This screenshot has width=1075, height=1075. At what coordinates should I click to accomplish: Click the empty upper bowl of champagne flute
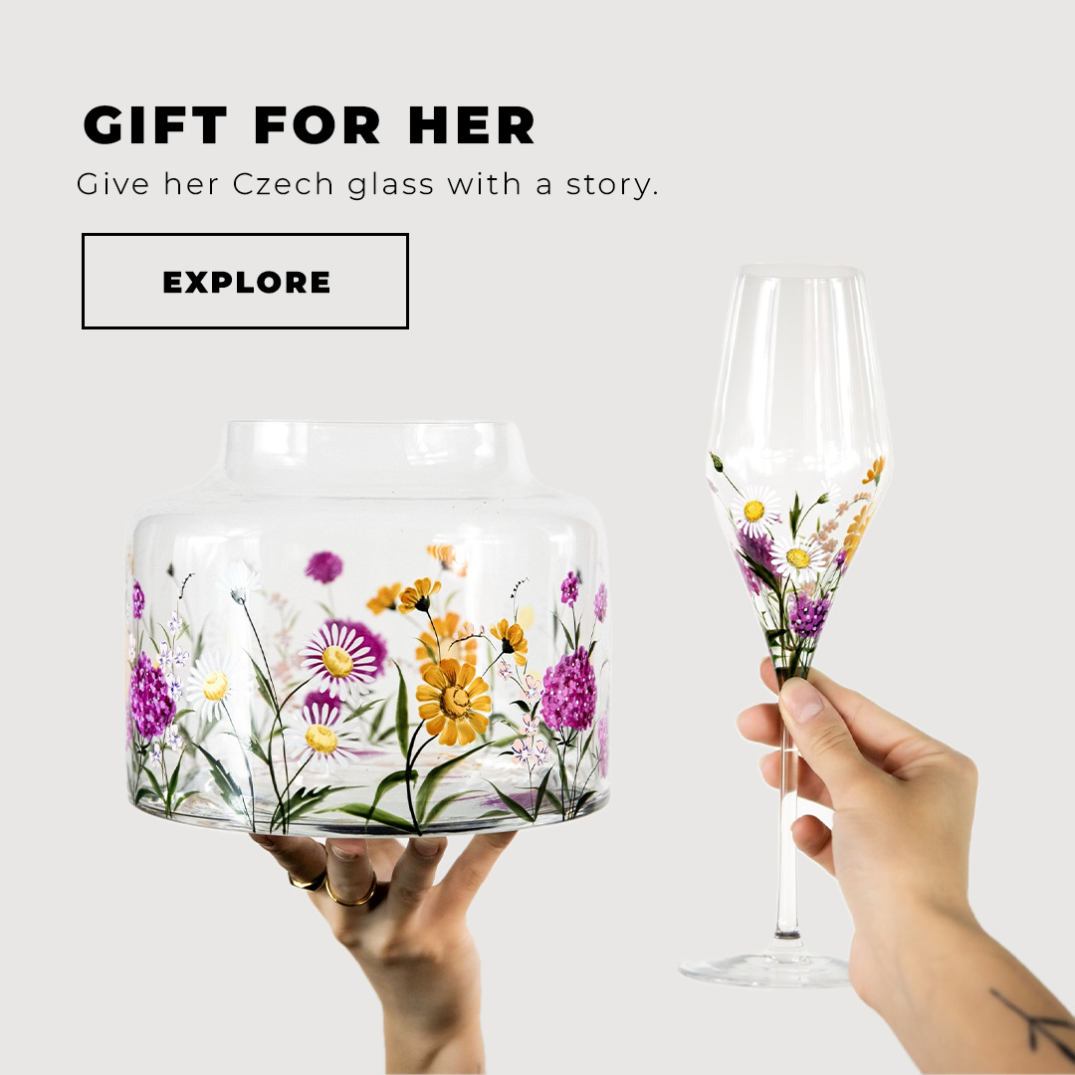[798, 363]
